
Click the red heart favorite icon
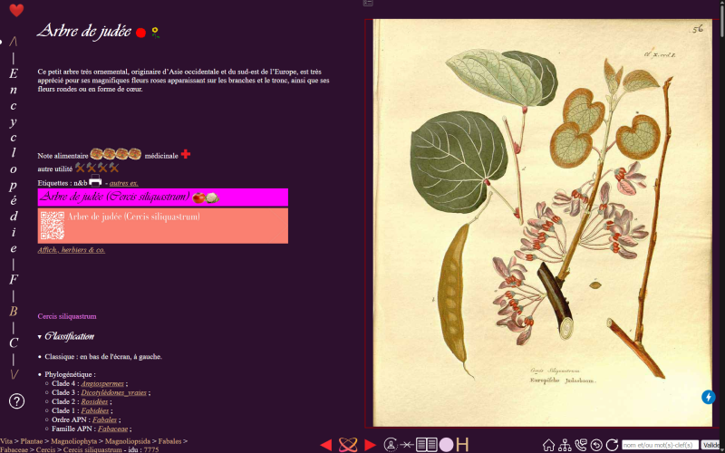[16, 10]
